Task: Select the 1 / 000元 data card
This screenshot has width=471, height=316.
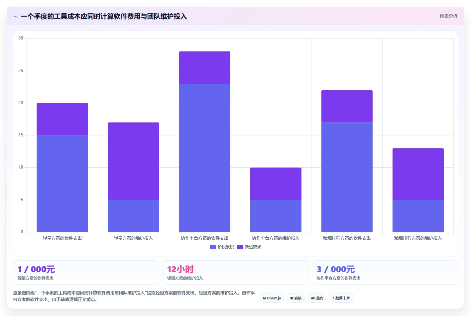Action: click(86, 273)
